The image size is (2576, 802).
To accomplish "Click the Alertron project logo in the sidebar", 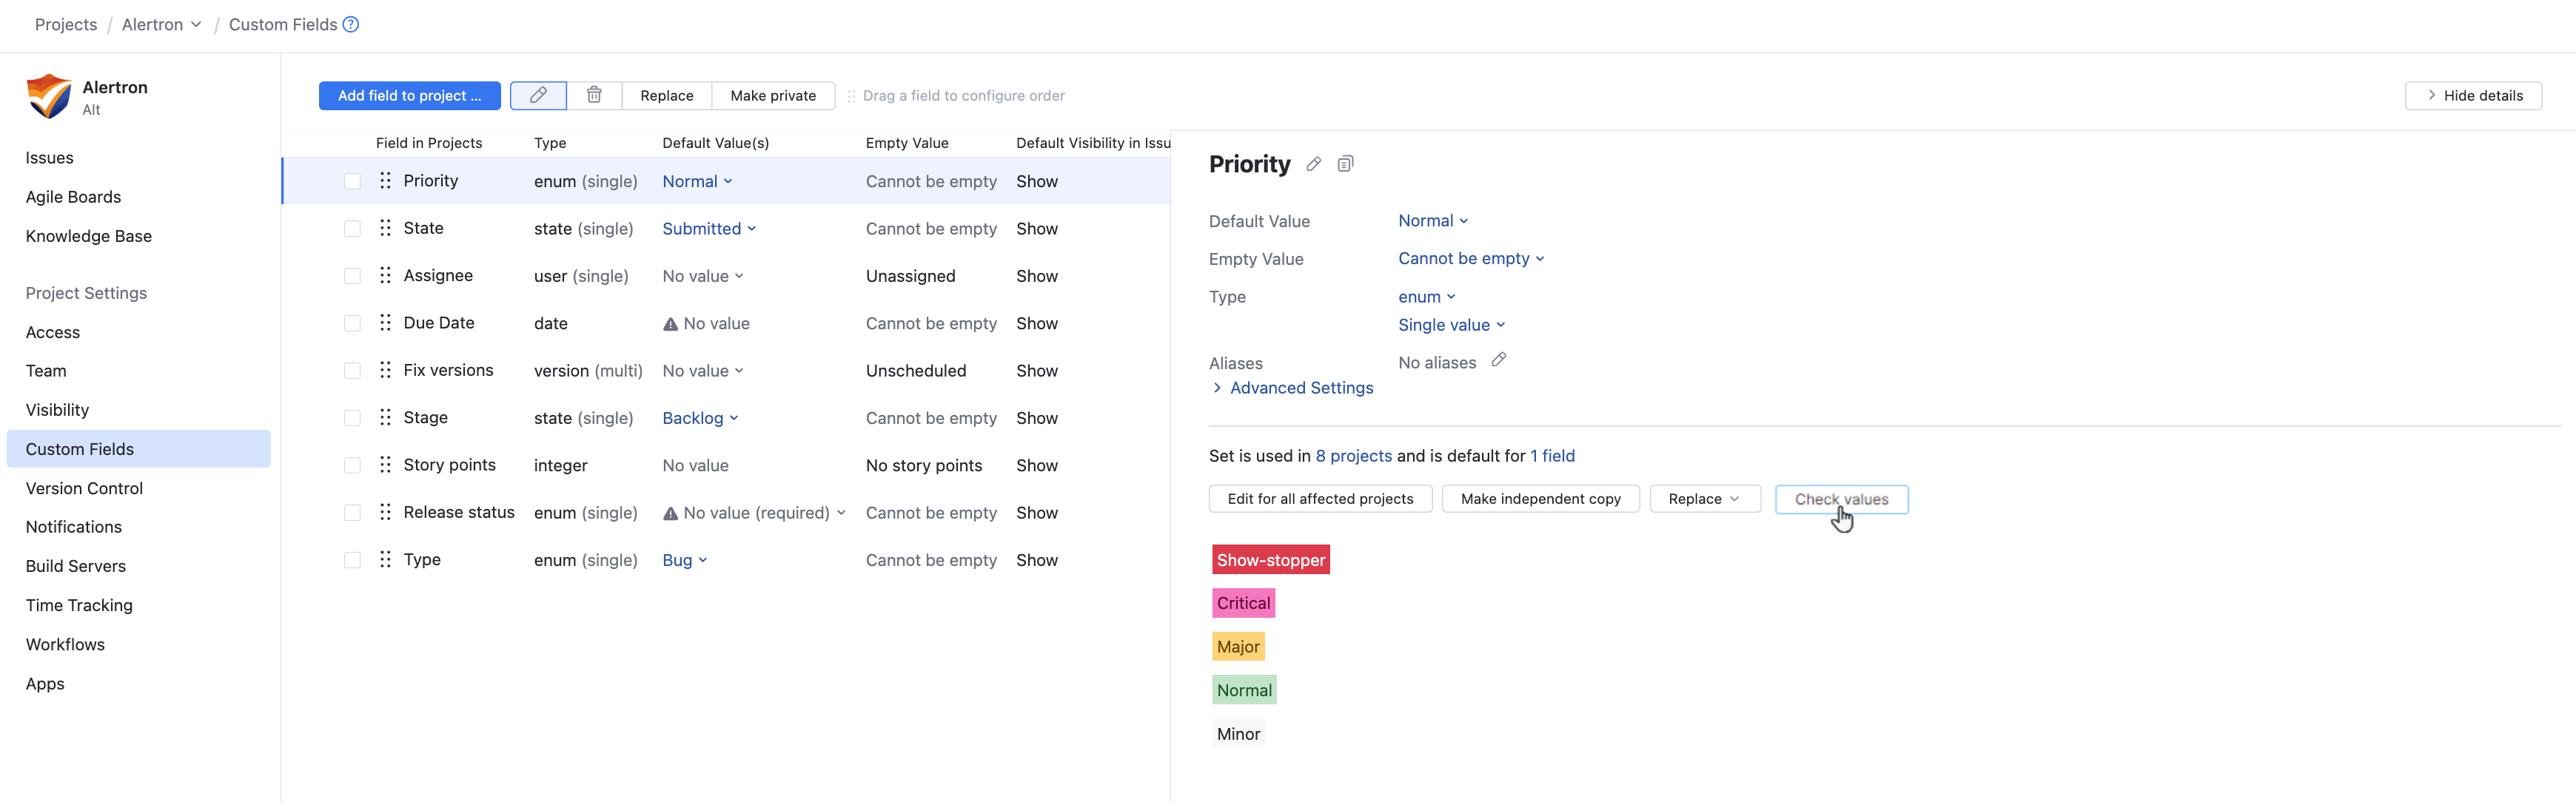I will click(48, 95).
